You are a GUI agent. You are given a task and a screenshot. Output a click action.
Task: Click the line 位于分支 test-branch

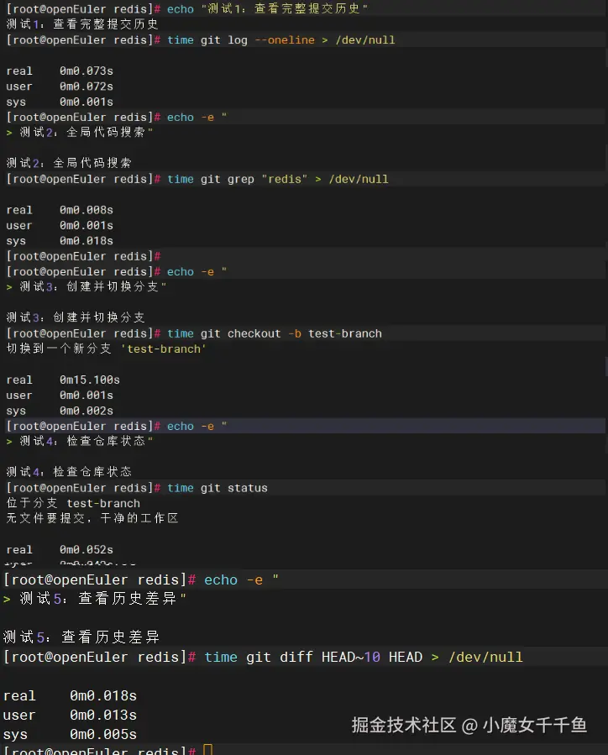[73, 503]
